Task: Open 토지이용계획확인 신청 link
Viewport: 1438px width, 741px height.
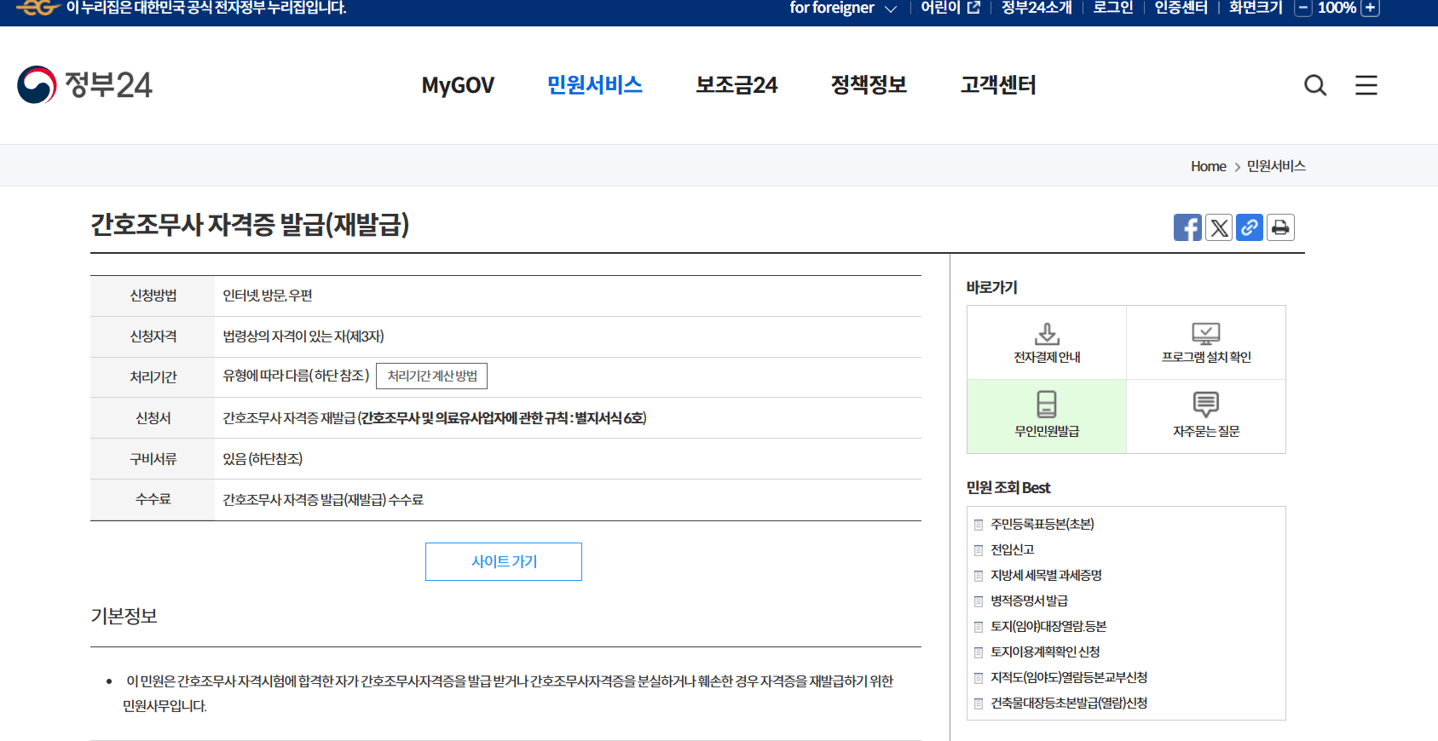Action: pos(1045,652)
